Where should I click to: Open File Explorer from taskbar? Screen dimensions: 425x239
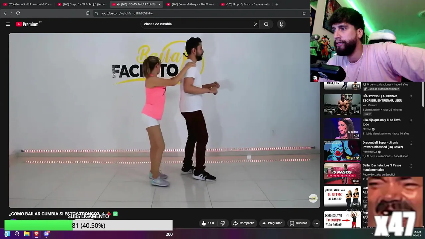pos(27,234)
